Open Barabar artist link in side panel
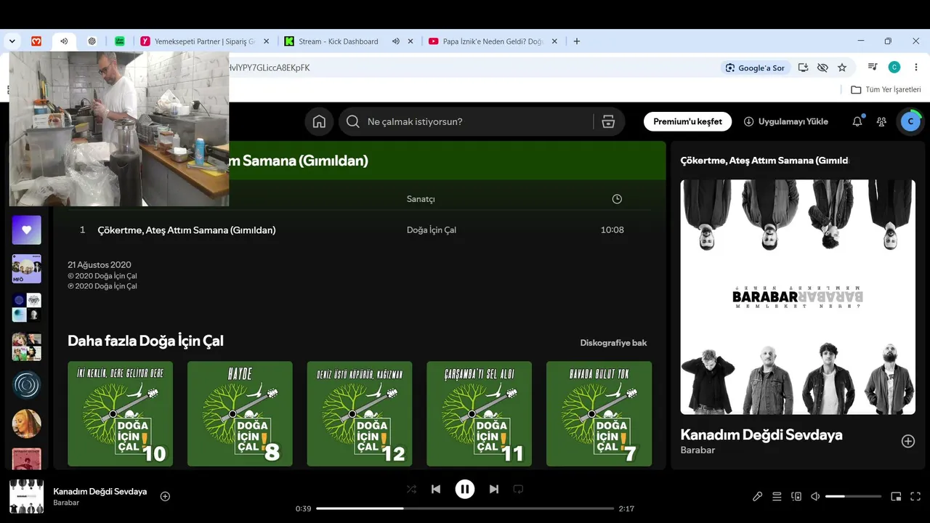 697,450
